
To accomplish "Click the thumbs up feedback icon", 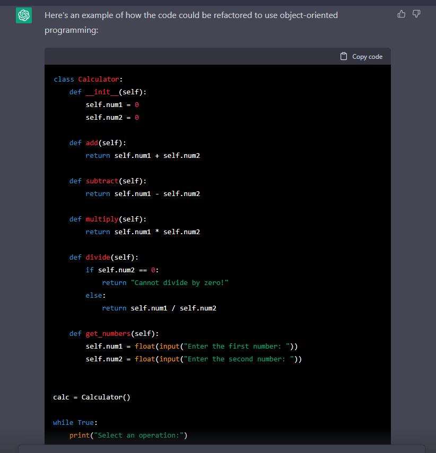I will [x=402, y=14].
